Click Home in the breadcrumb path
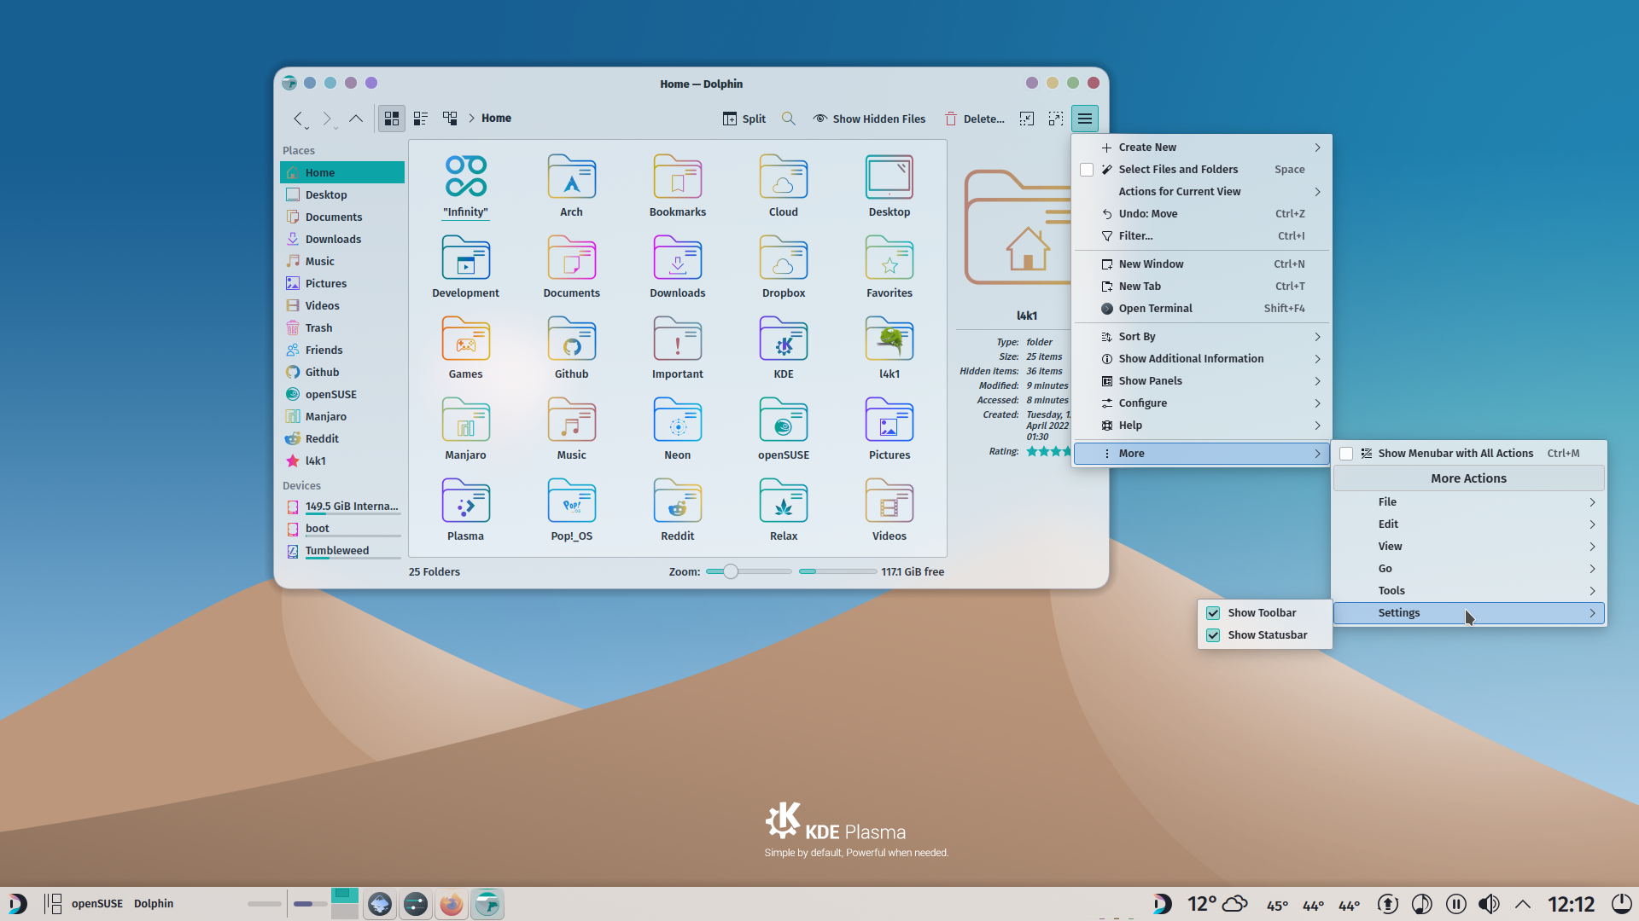The image size is (1639, 921). pos(496,119)
